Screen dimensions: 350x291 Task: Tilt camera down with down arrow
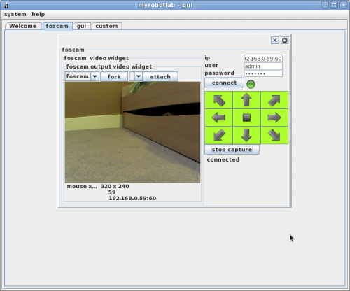coord(246,135)
